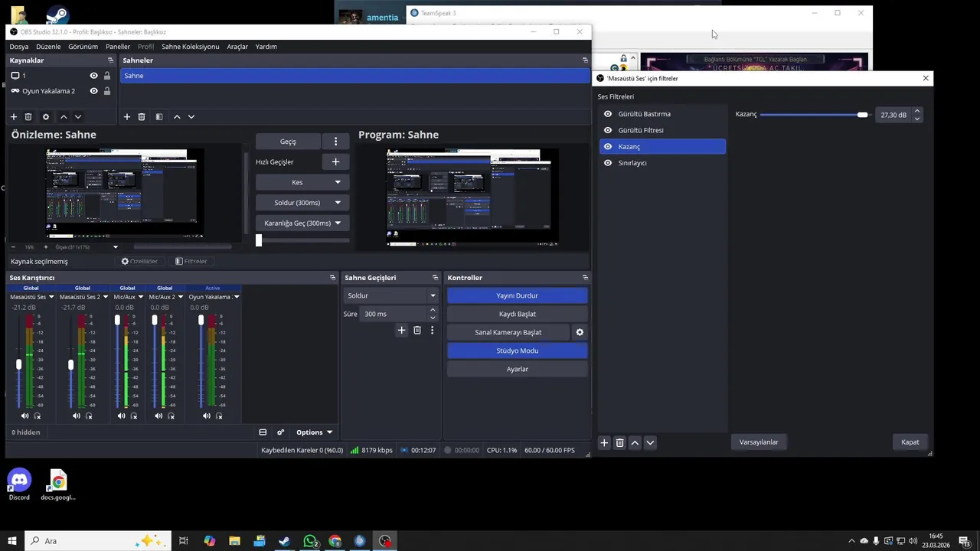980x551 pixels.
Task: Open the Görünüm menu
Action: [83, 47]
